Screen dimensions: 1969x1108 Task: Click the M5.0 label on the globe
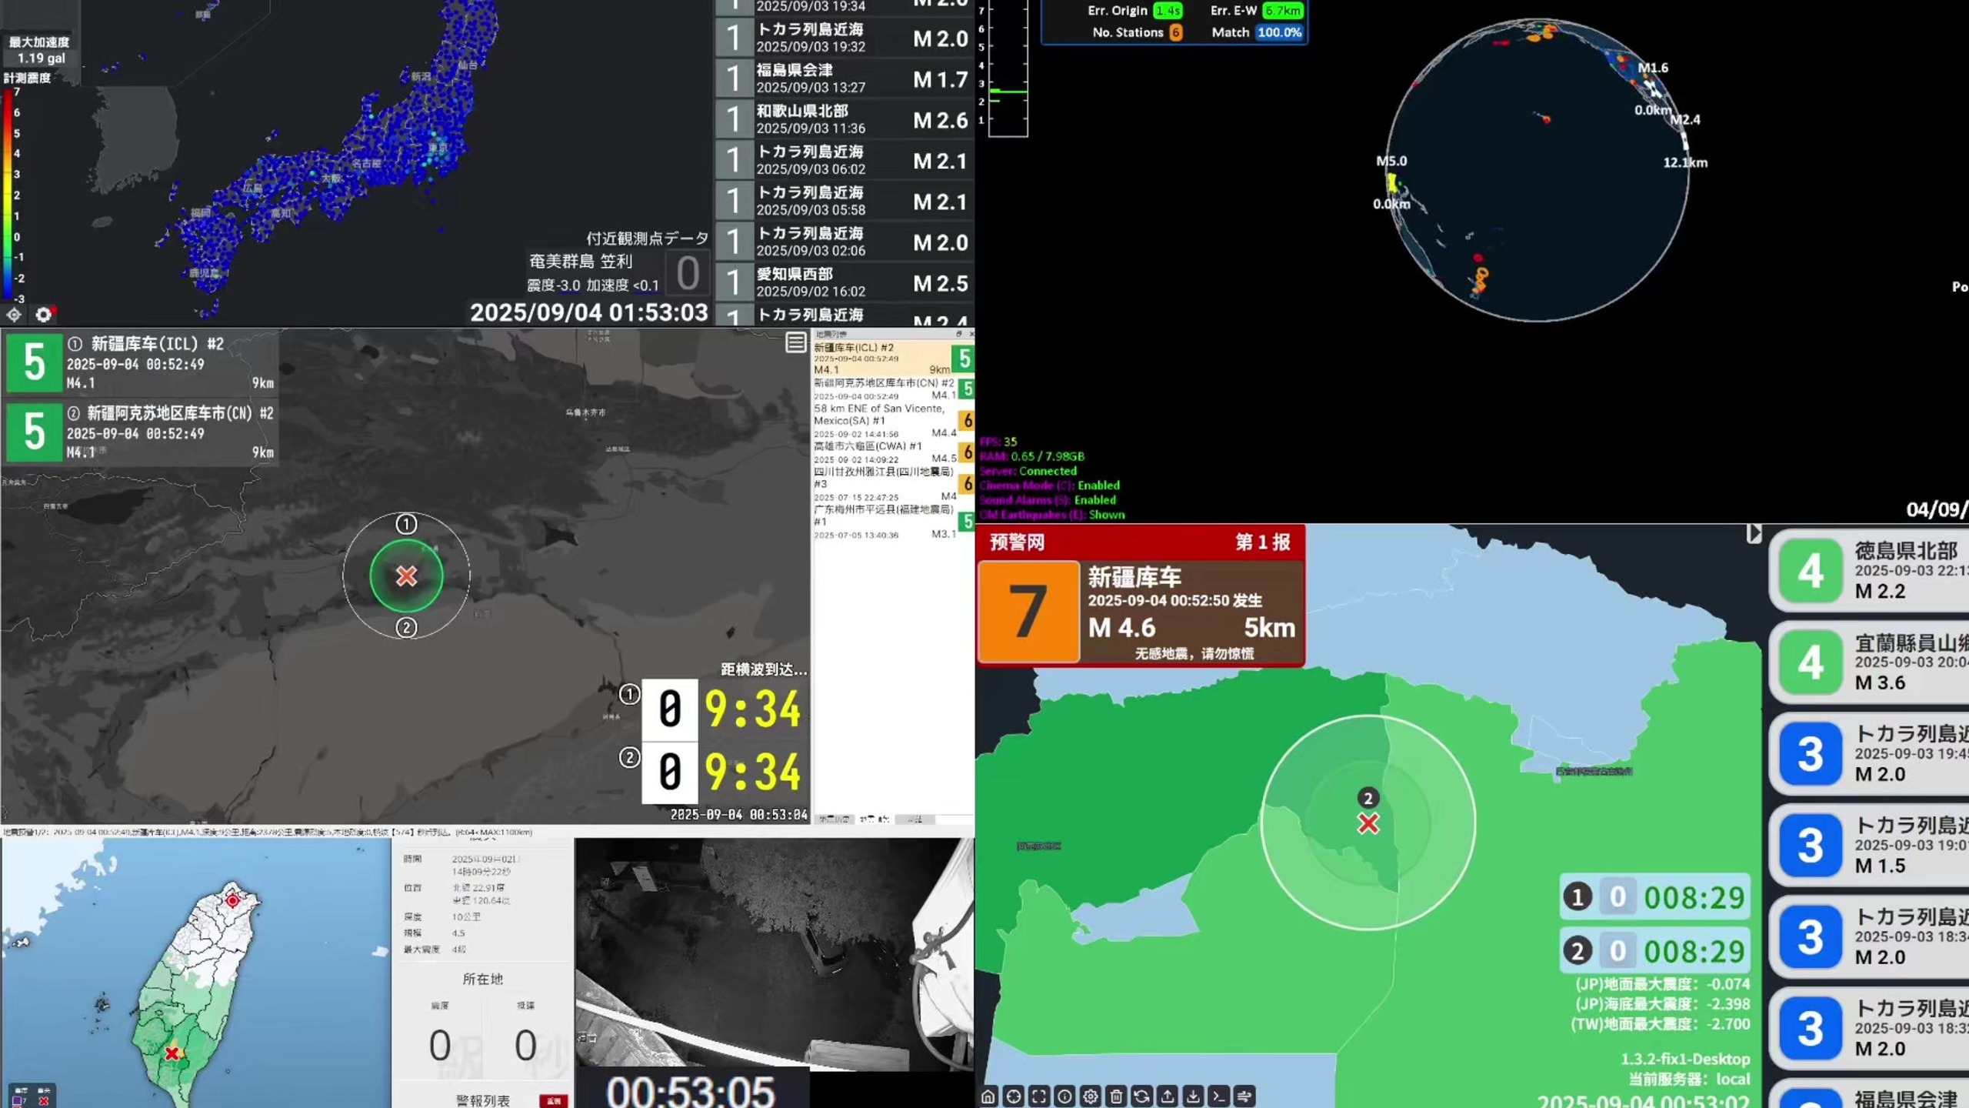pos(1391,162)
